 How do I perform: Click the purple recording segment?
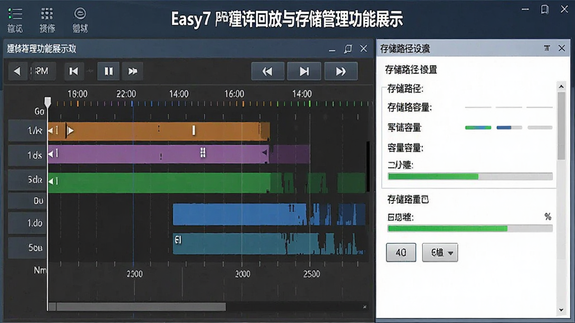click(x=158, y=154)
